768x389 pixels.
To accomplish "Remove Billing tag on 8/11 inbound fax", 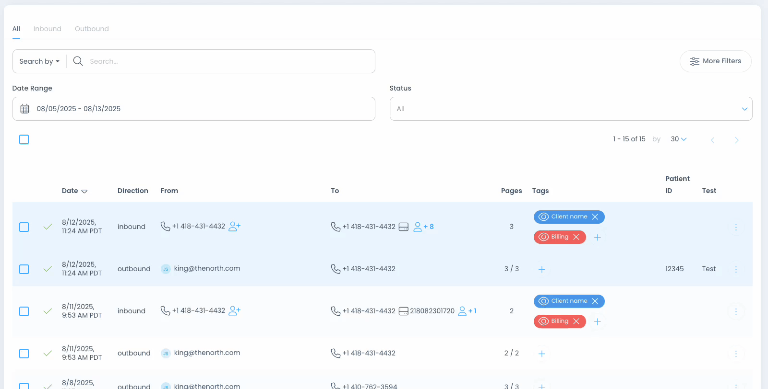I will point(576,321).
